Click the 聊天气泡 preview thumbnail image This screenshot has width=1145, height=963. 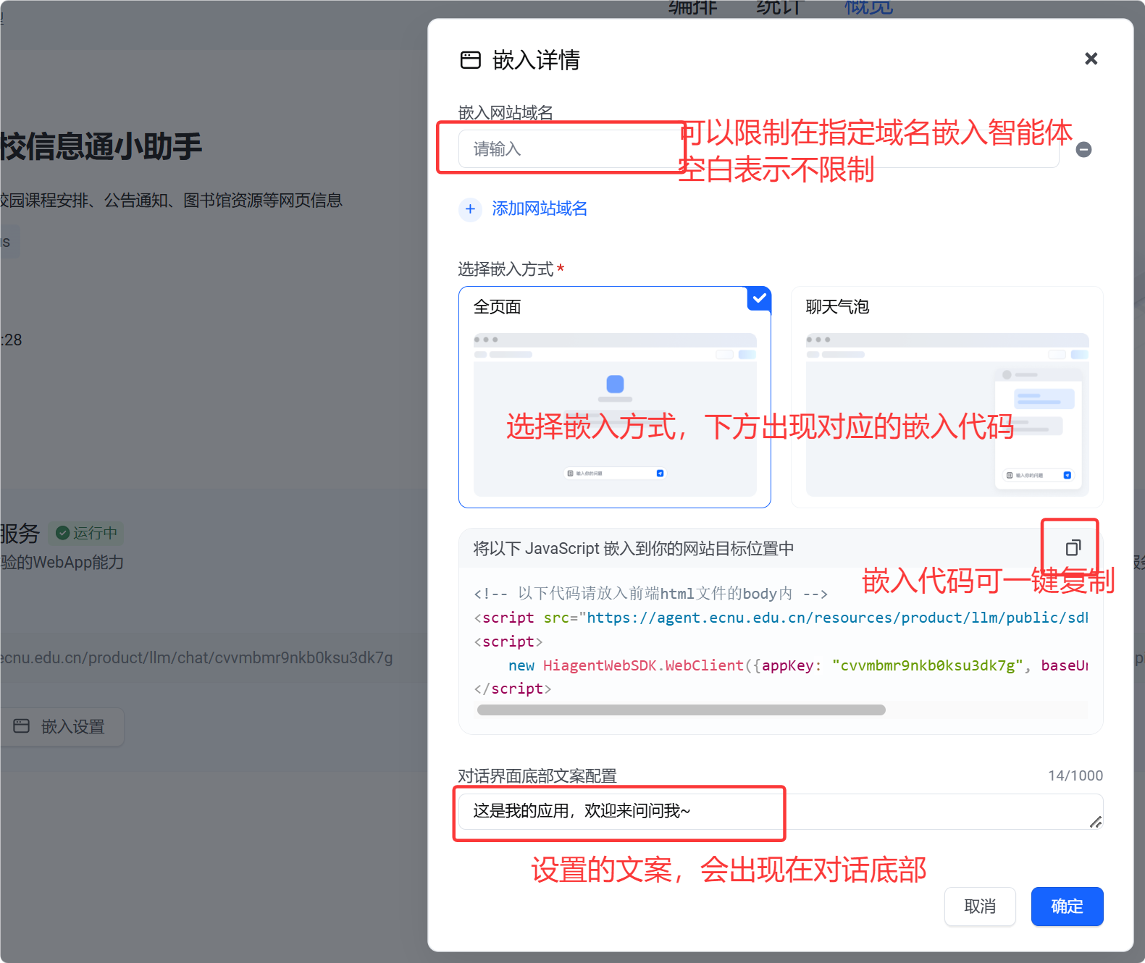click(x=947, y=414)
